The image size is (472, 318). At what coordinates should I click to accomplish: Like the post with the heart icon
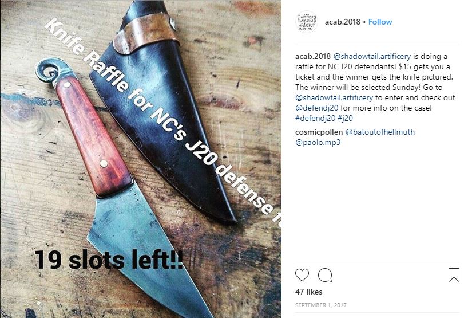[302, 275]
